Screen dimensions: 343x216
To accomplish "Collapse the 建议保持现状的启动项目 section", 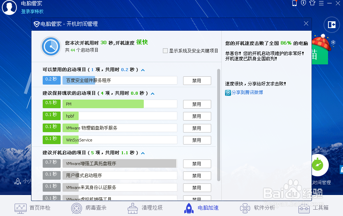I will (153, 94).
